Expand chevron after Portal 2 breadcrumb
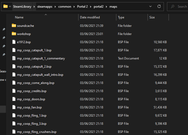The height and width of the screenshot is (135, 188). 91,7
